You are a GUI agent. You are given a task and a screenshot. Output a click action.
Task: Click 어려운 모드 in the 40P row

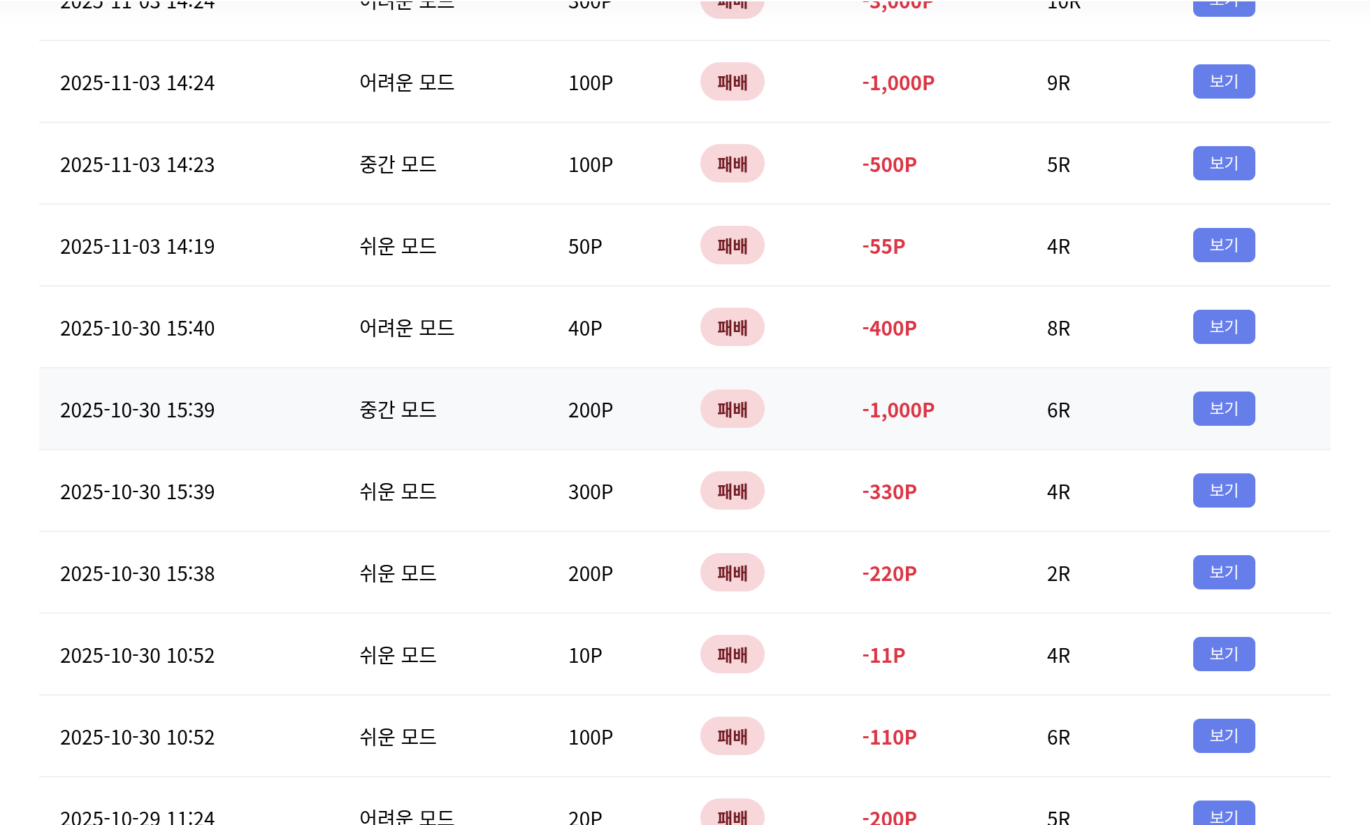[x=406, y=328]
